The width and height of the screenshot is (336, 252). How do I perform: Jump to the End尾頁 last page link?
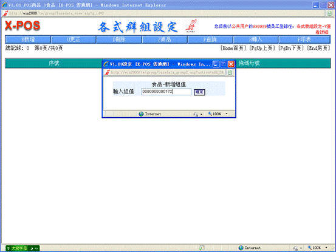click(318, 48)
